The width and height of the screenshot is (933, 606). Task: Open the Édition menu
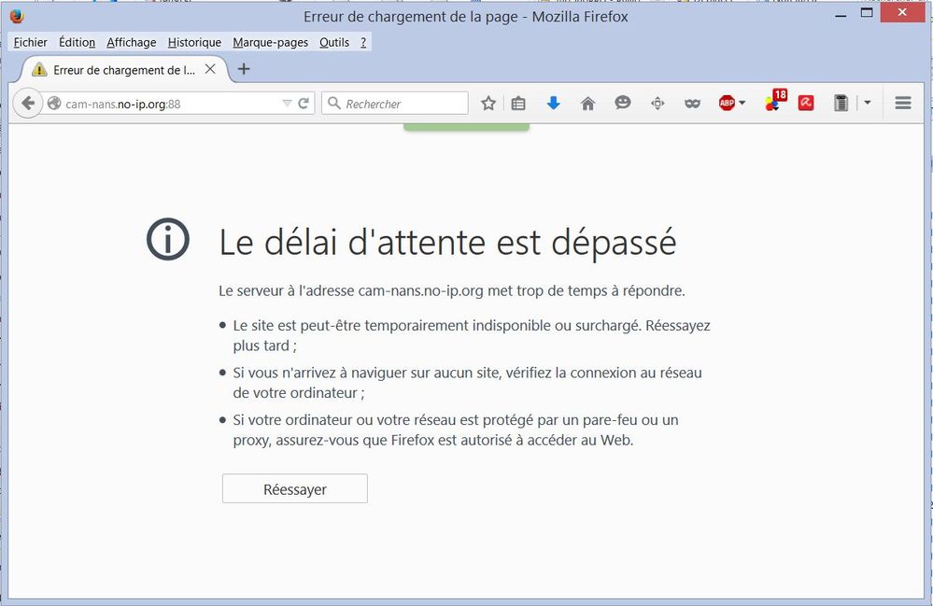tap(77, 42)
